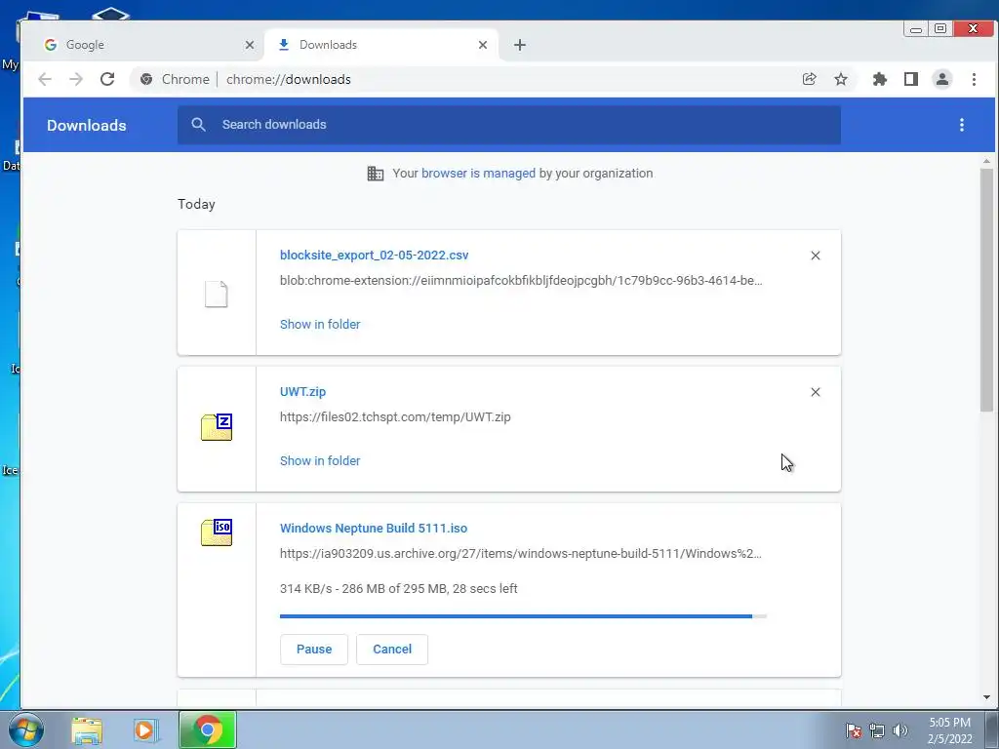Launch Windows Media Player from taskbar

click(x=145, y=730)
